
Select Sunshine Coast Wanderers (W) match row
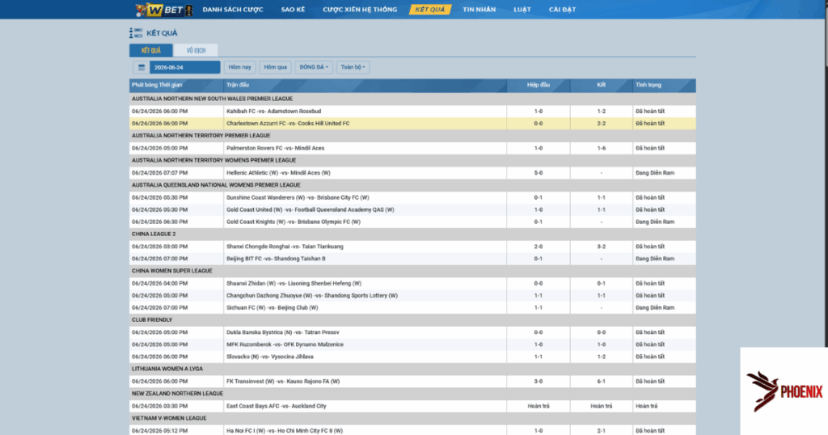pyautogui.click(x=412, y=197)
